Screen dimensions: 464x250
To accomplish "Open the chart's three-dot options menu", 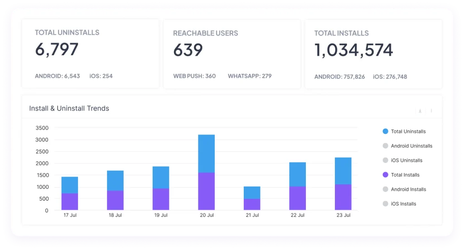I will coord(431,111).
